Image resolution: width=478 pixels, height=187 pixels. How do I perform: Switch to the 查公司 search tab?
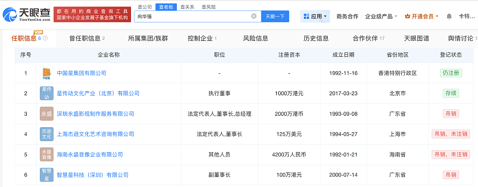(x=145, y=6)
